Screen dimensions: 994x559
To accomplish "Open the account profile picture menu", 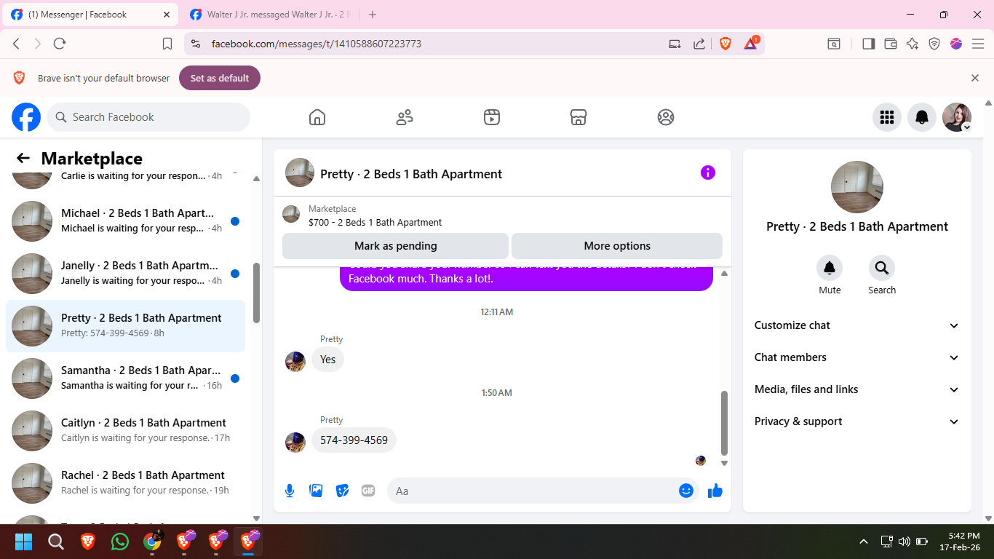I will point(957,117).
